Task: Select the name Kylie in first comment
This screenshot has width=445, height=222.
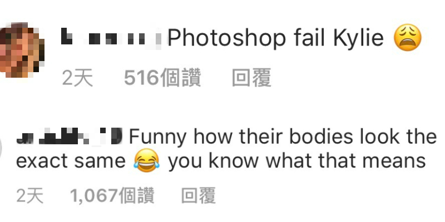Action: coord(359,38)
